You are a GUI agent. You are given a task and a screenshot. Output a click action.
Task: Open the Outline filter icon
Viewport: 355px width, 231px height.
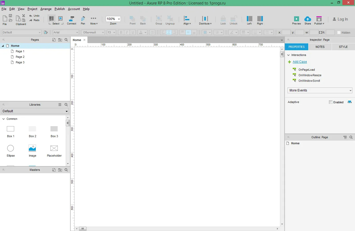(x=345, y=137)
